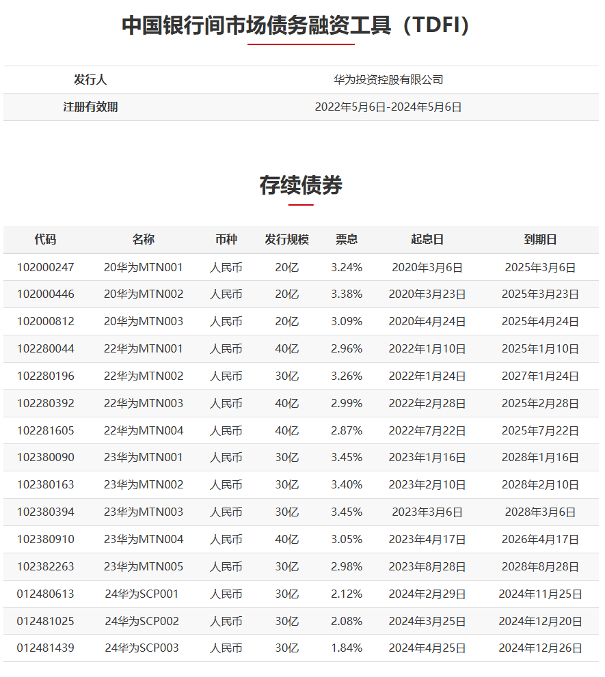Click start date 2022年1月10日
The image size is (605, 677).
(427, 349)
